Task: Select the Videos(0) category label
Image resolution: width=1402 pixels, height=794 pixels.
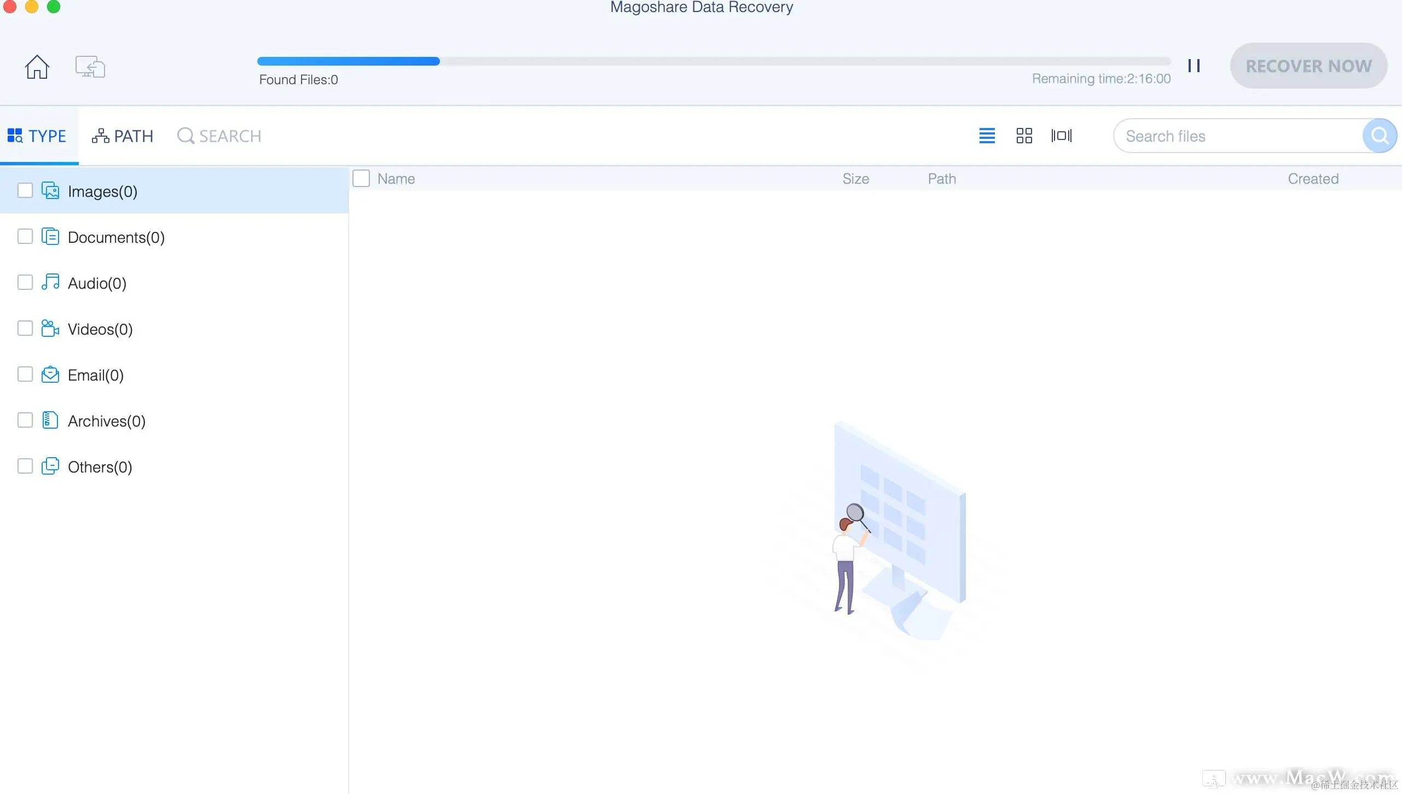Action: [x=100, y=329]
